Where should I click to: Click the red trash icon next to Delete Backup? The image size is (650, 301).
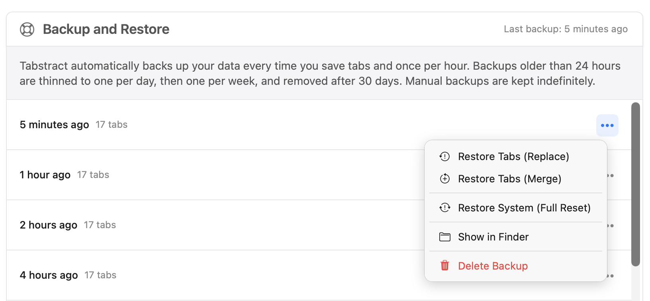[x=444, y=266]
